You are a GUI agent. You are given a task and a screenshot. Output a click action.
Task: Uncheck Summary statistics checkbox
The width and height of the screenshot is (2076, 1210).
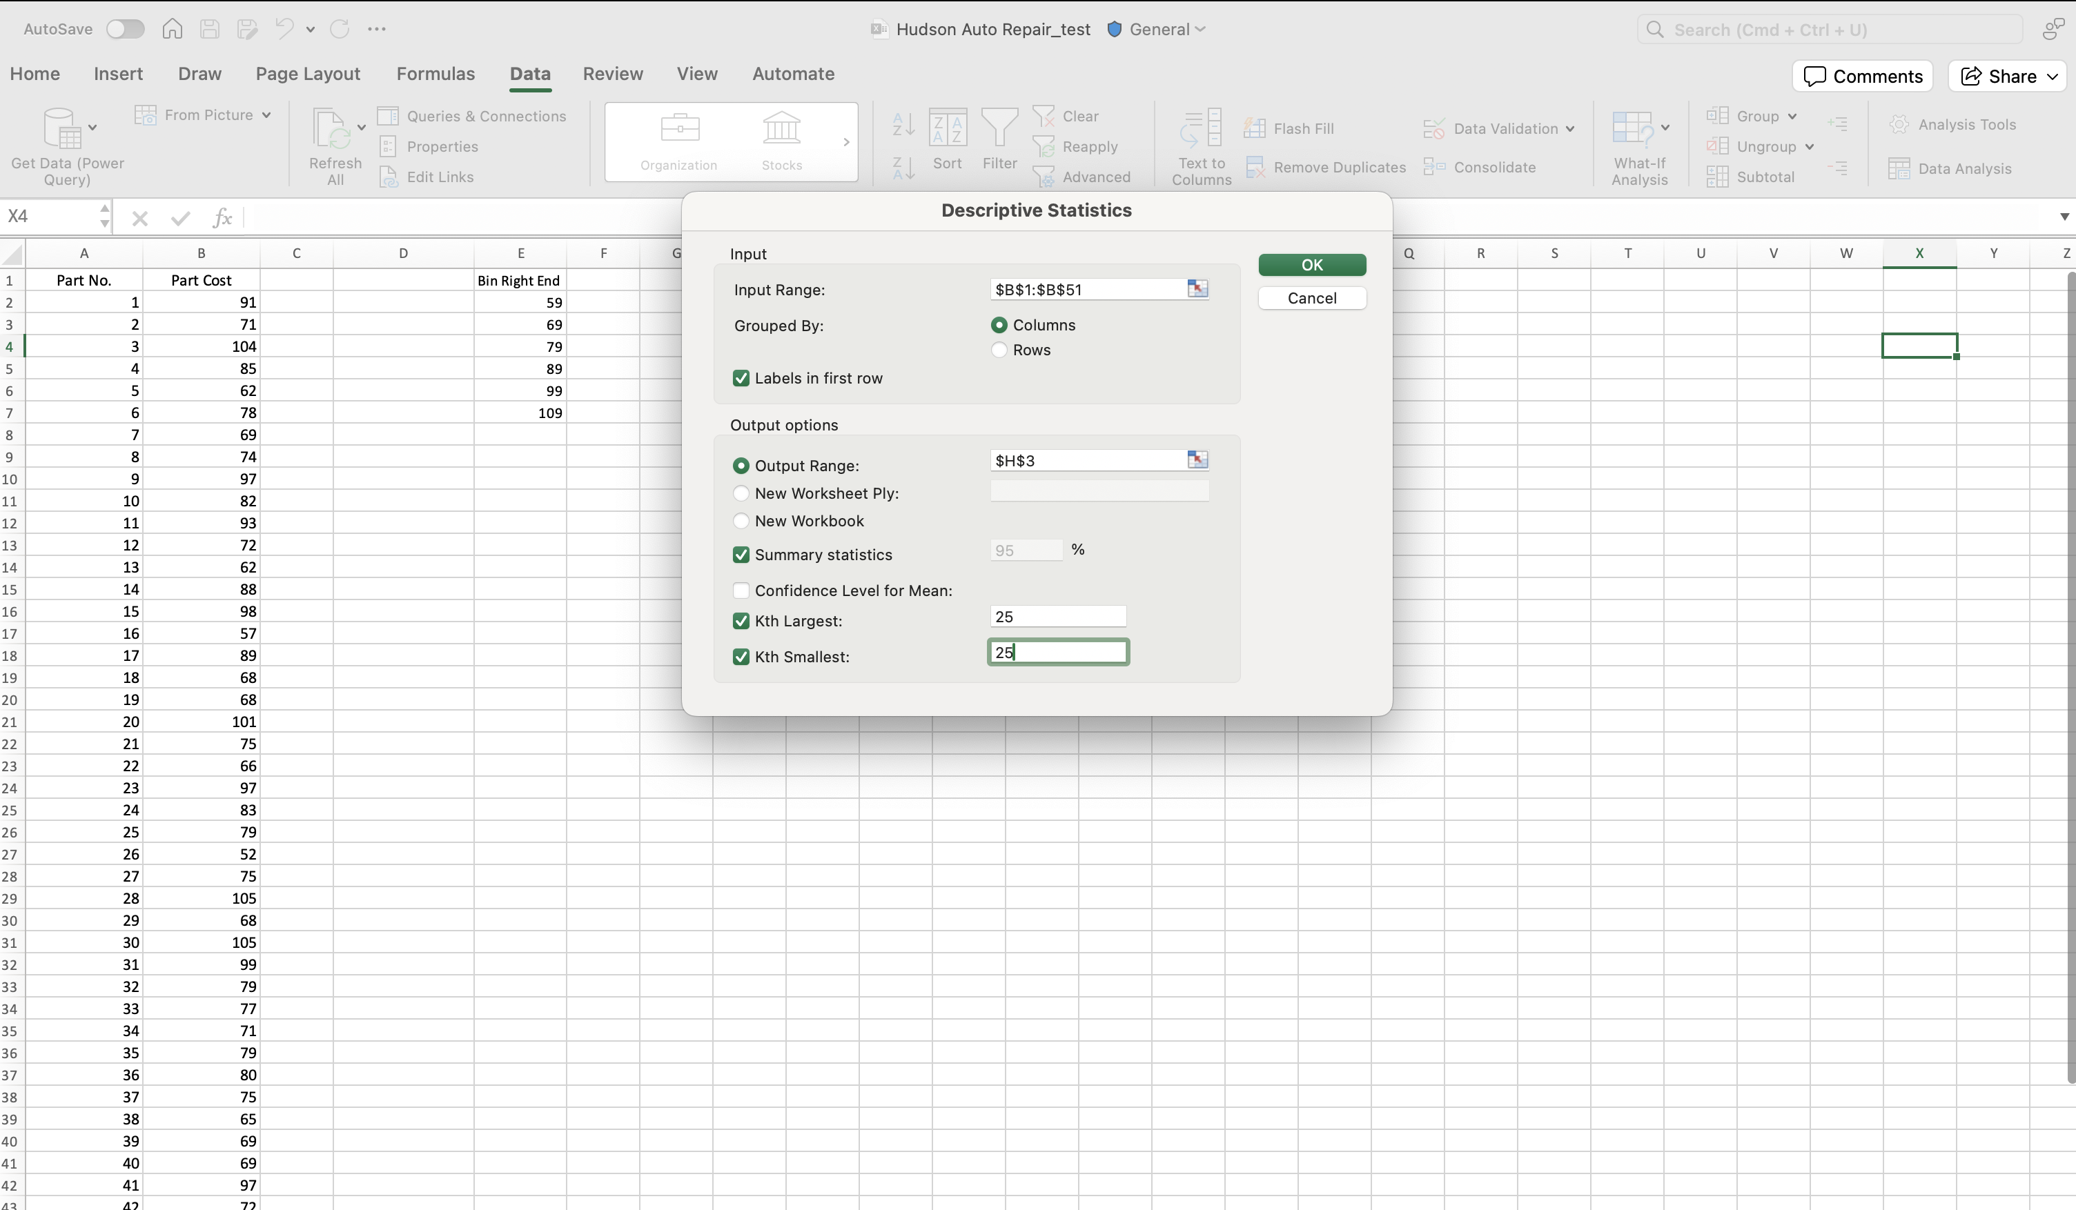point(741,555)
